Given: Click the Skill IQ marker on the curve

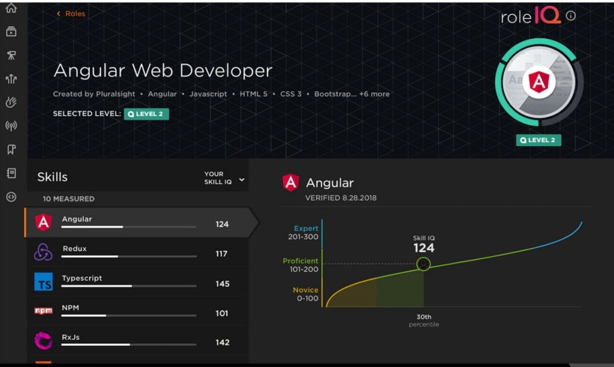Looking at the screenshot, I should (x=423, y=264).
